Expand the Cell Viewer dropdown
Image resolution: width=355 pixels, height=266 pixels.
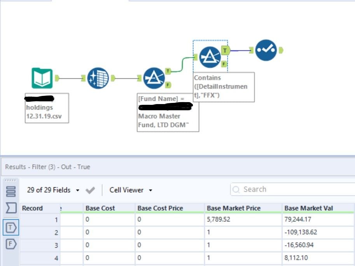[151, 190]
